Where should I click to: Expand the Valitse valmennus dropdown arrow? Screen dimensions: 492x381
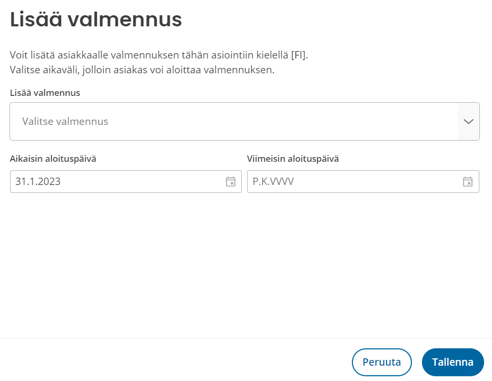coord(468,121)
